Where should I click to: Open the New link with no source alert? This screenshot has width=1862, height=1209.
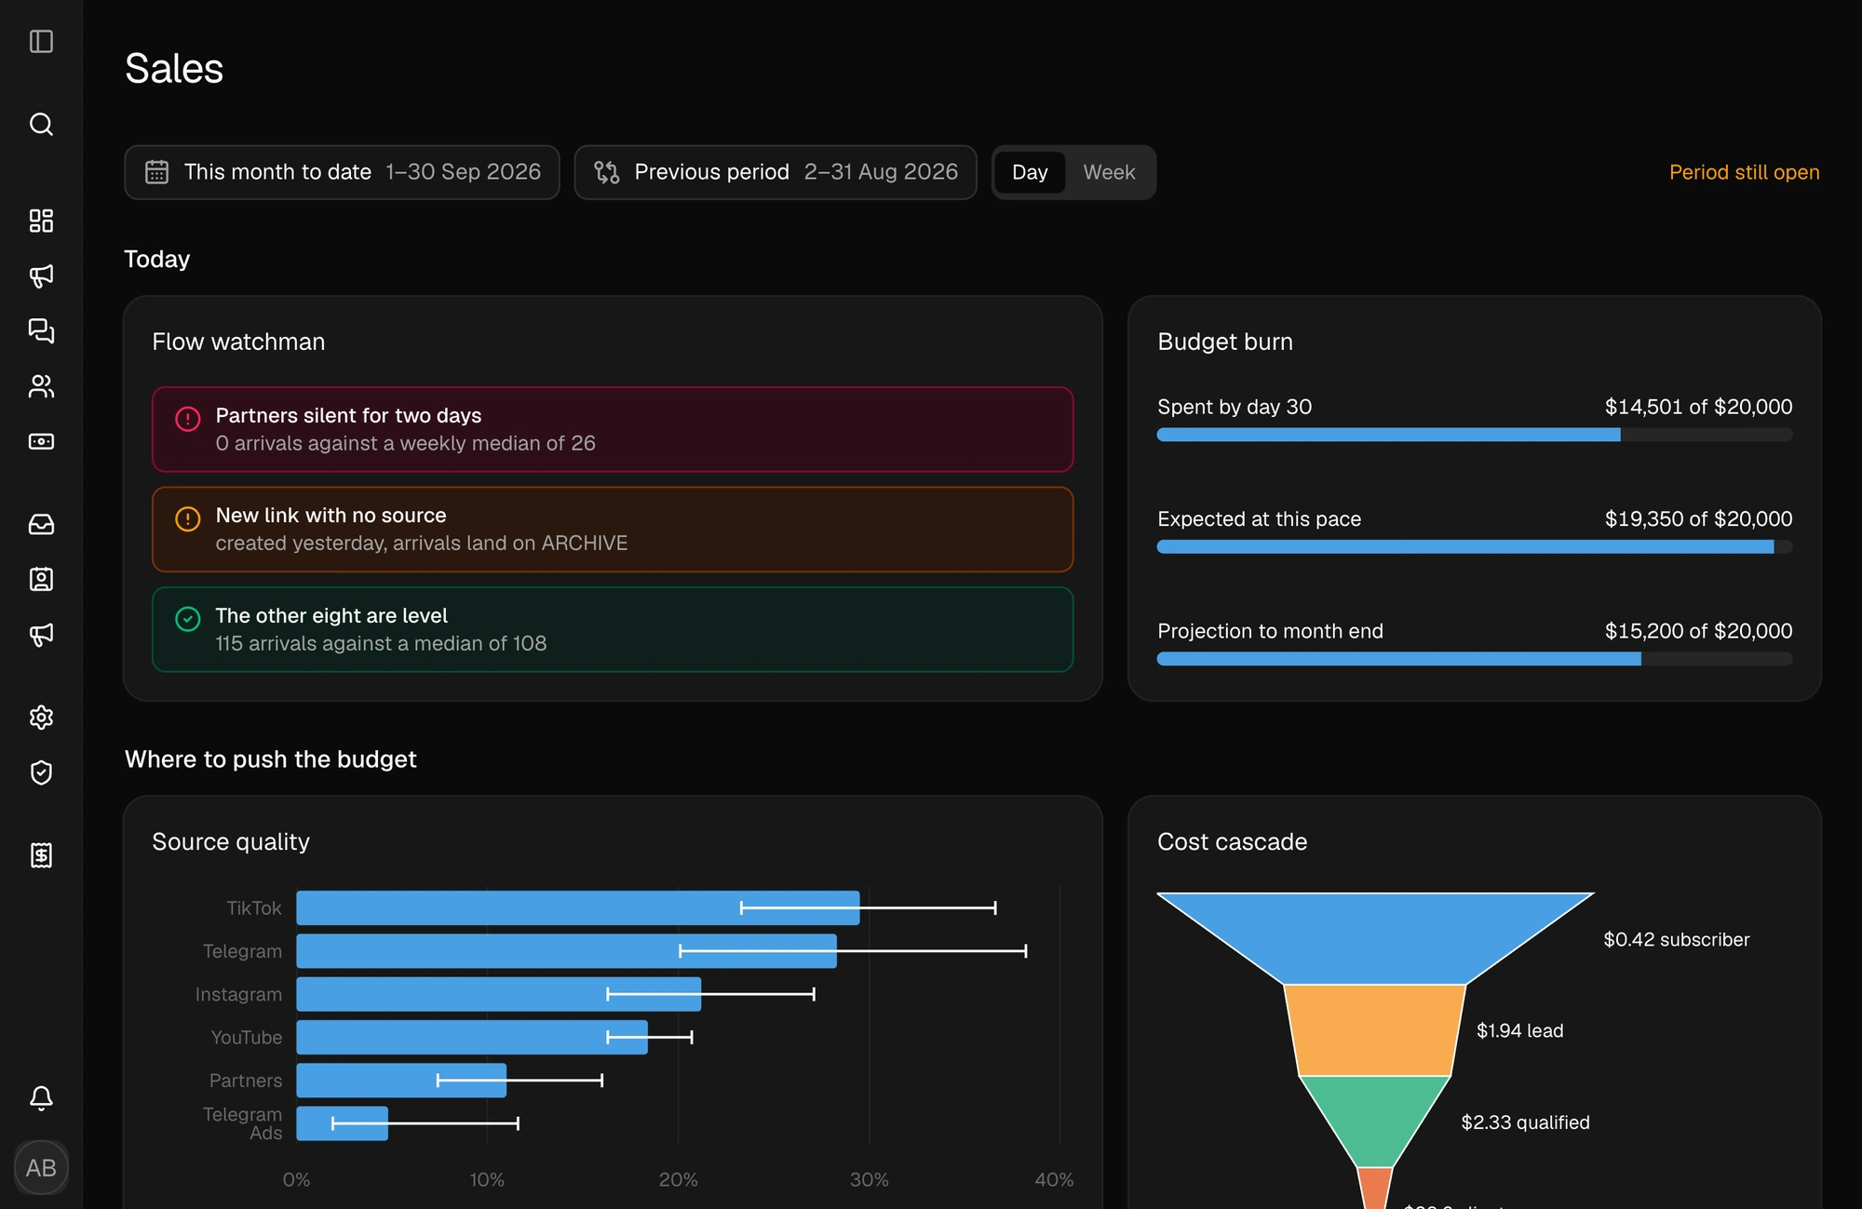[613, 530]
